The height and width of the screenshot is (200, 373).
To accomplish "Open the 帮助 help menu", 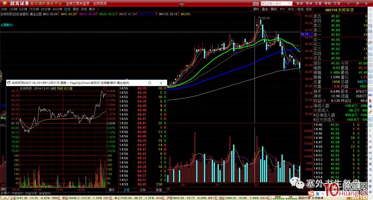I will [x=327, y=3].
